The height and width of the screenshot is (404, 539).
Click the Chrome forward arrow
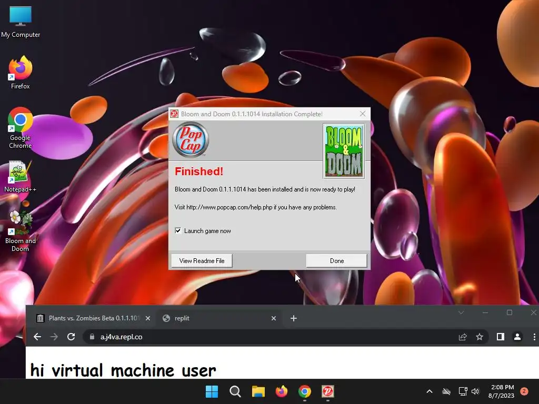54,337
